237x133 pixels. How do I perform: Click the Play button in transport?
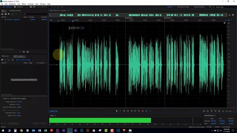click(x=120, y=111)
